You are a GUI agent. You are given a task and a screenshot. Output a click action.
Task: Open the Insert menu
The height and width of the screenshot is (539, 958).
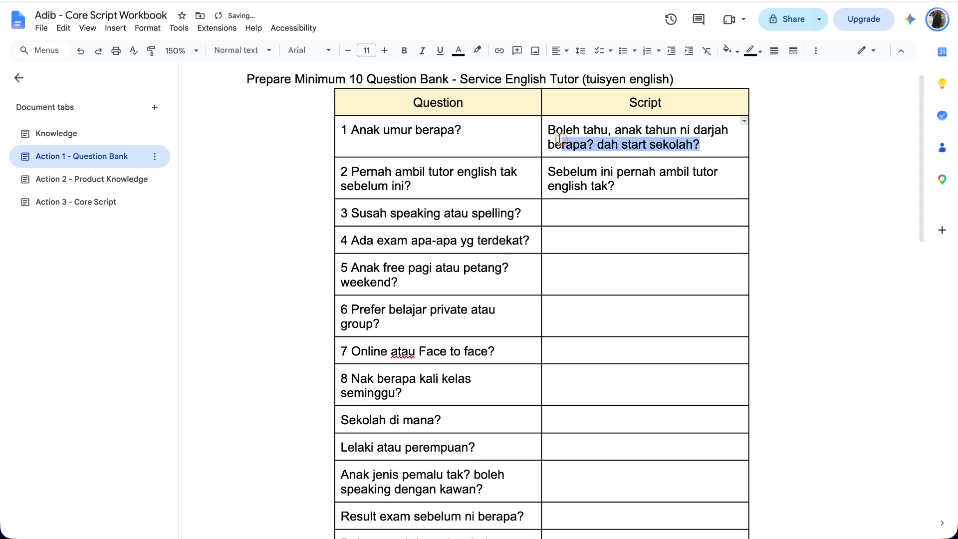(115, 28)
